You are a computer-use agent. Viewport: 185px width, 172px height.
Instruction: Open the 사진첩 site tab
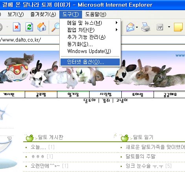point(106,95)
